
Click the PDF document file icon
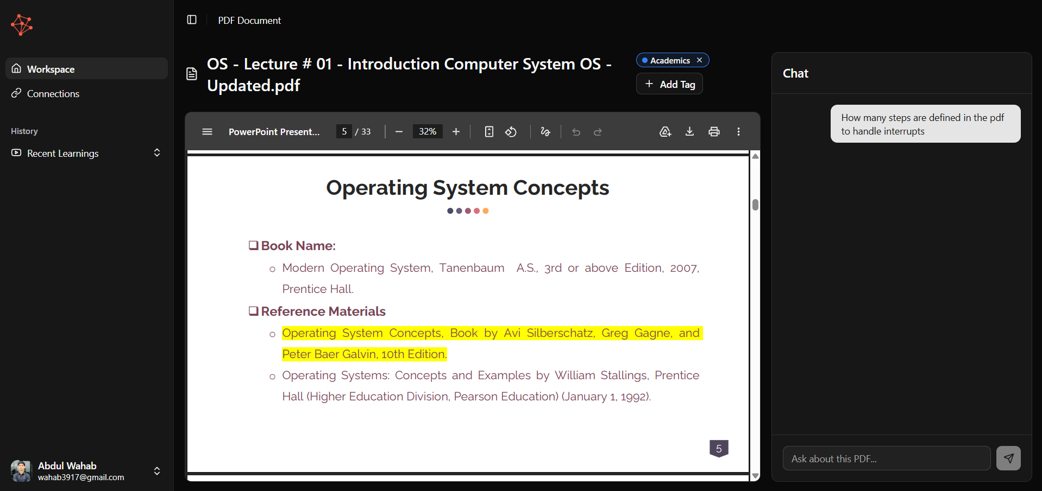tap(192, 74)
